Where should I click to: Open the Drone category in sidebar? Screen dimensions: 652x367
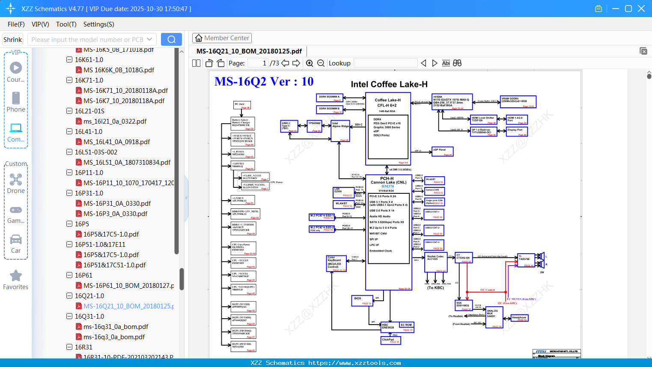click(x=16, y=183)
